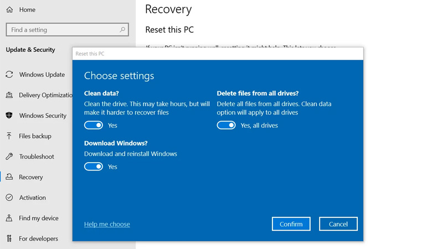Screen dimensions: 443x249
Task: Click the Activation checkmark icon
Action: (x=9, y=198)
